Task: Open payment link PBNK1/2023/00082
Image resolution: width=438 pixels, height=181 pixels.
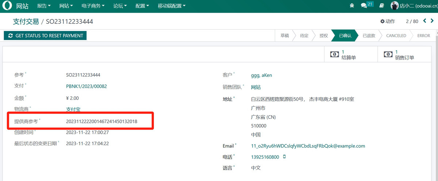Action: (86, 86)
